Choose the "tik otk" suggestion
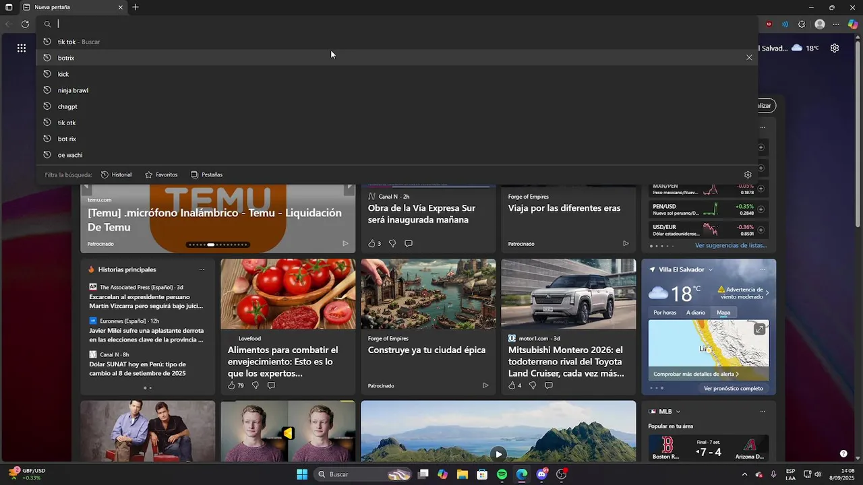The height and width of the screenshot is (485, 863). tap(398, 123)
